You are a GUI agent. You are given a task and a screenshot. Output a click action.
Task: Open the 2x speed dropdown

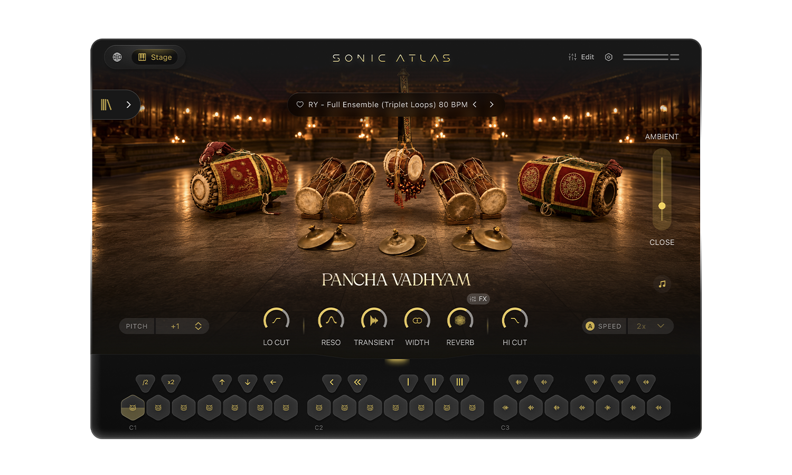coord(650,326)
